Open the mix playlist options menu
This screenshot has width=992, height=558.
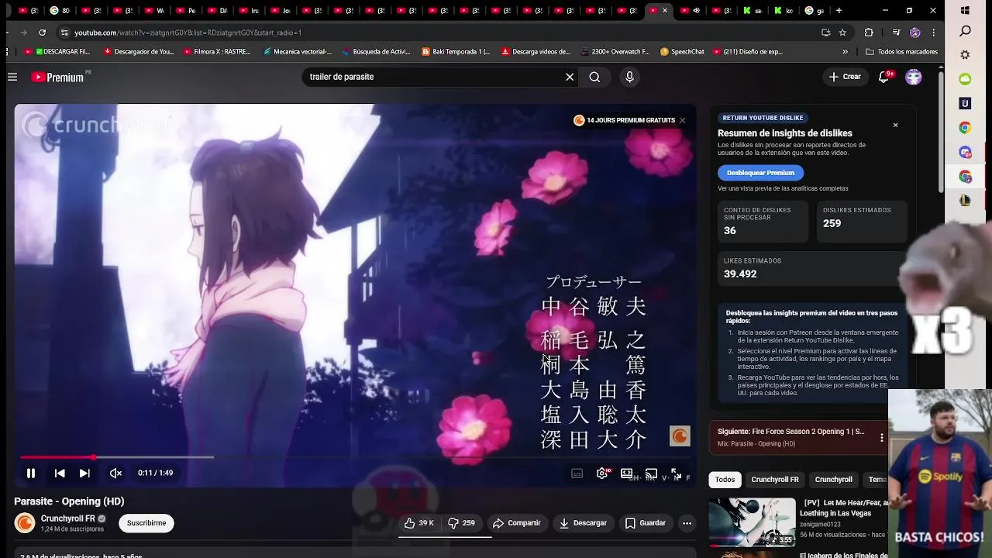point(881,438)
